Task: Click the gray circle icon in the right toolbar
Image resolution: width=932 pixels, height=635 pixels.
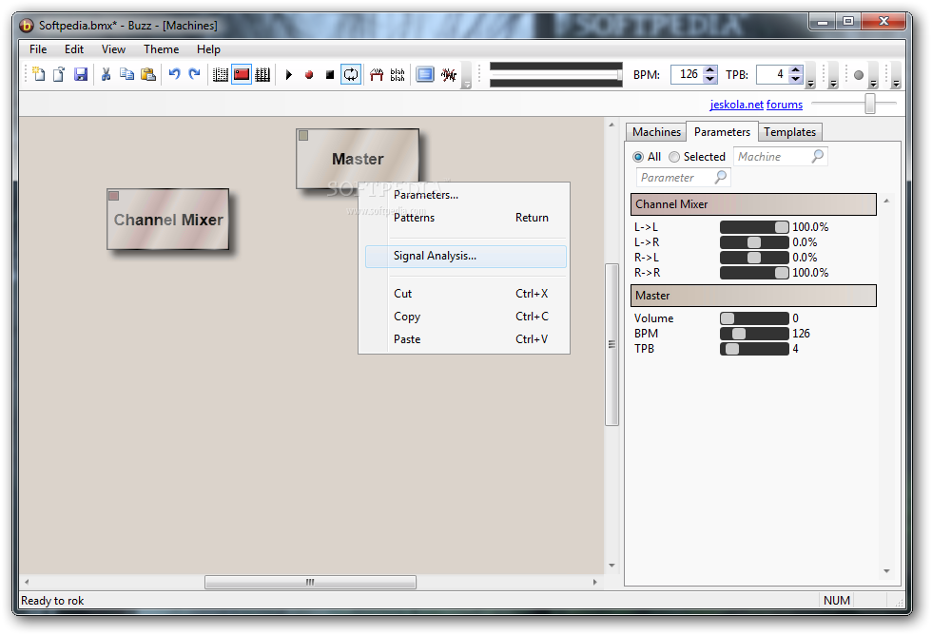Action: (858, 75)
